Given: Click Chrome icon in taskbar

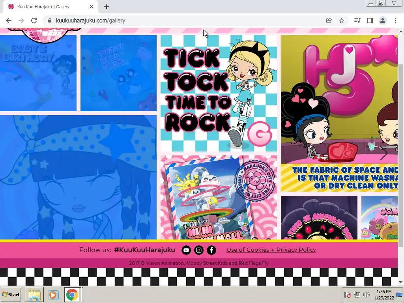Looking at the screenshot, I should click(x=72, y=295).
